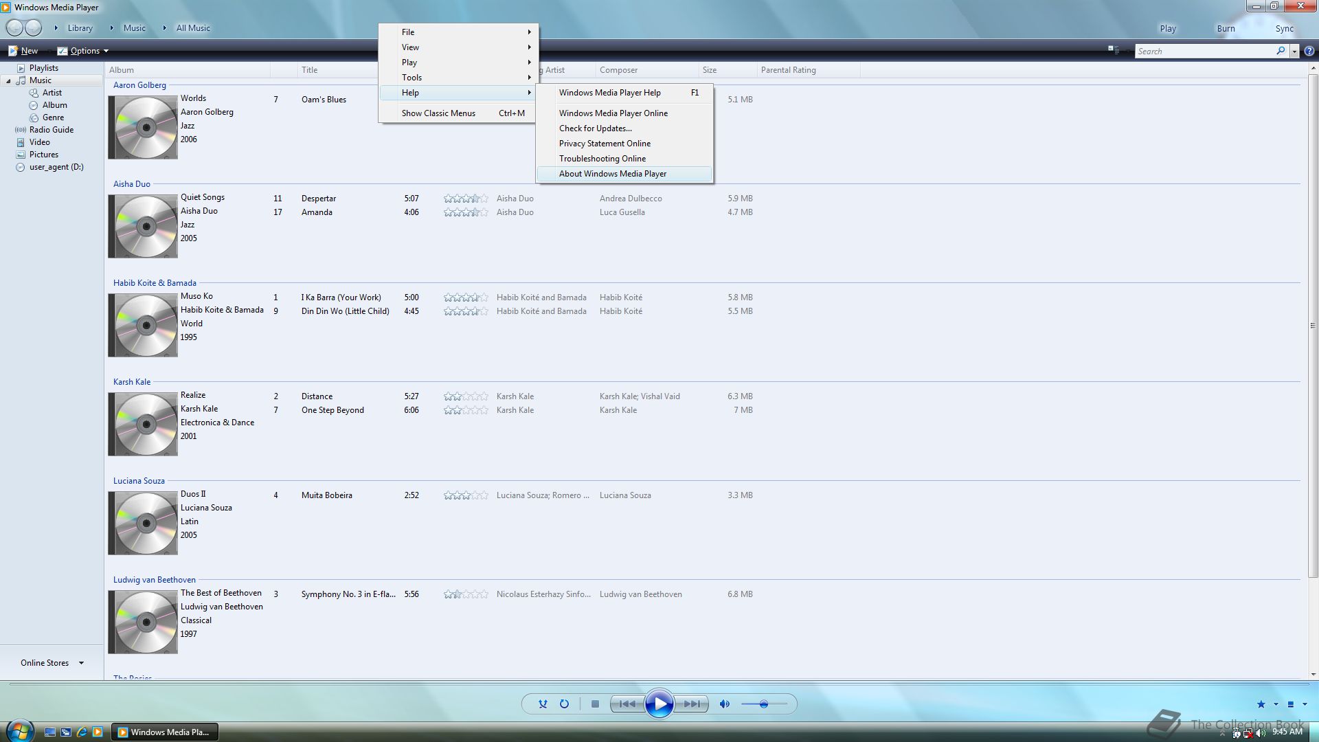Click the arrow after Music in breadcrumb
This screenshot has height=742, width=1319.
(x=164, y=28)
